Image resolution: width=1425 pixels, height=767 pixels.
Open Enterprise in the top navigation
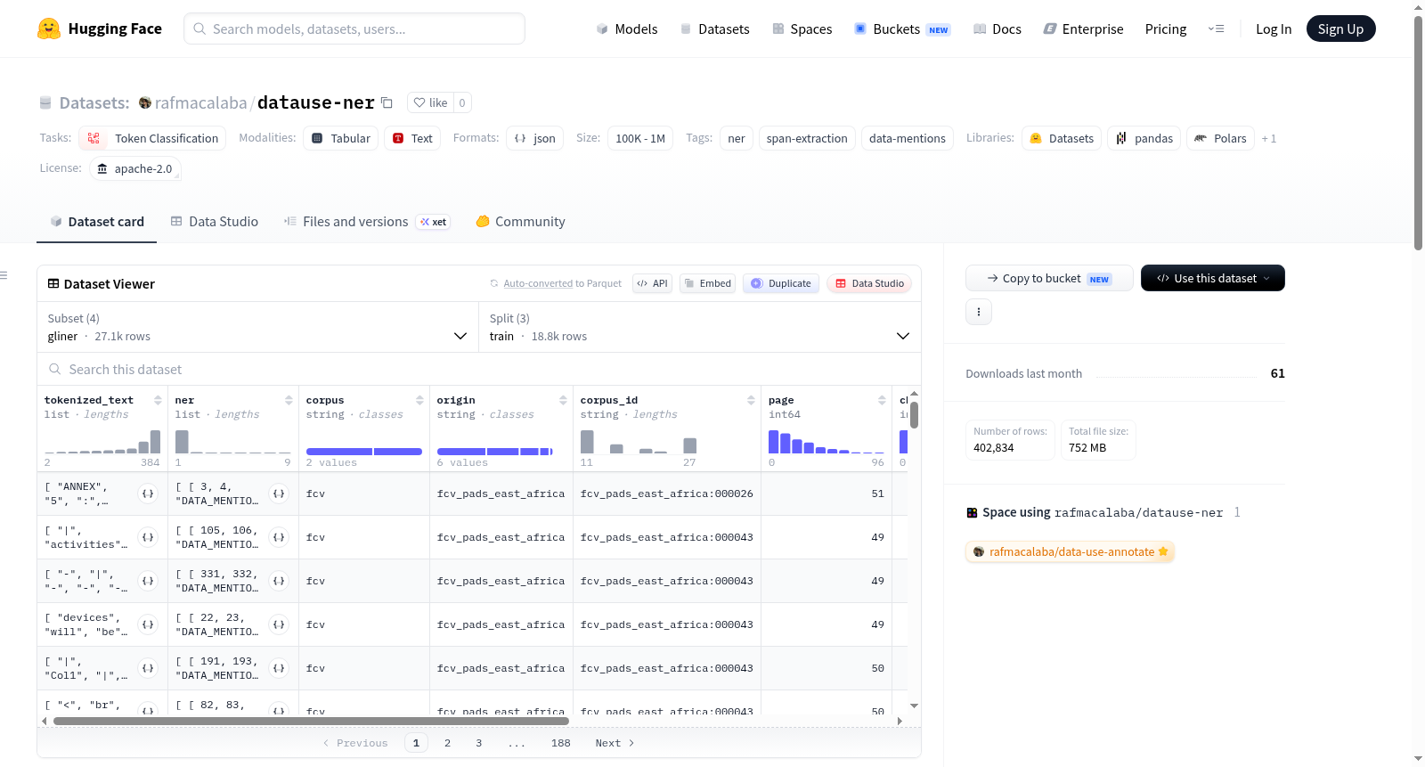tap(1083, 29)
